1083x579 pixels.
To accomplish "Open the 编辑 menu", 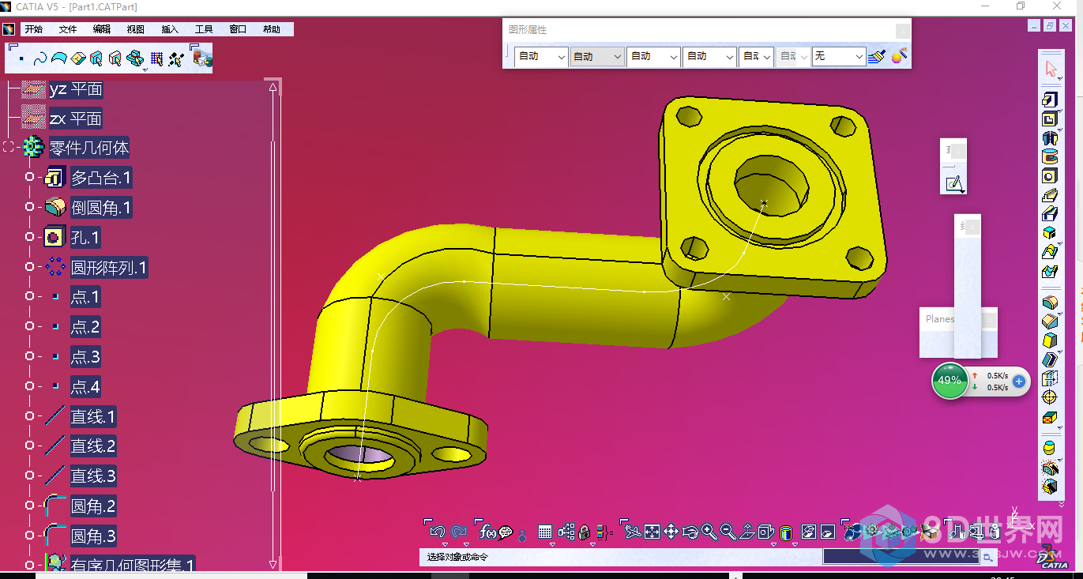I will pos(102,29).
